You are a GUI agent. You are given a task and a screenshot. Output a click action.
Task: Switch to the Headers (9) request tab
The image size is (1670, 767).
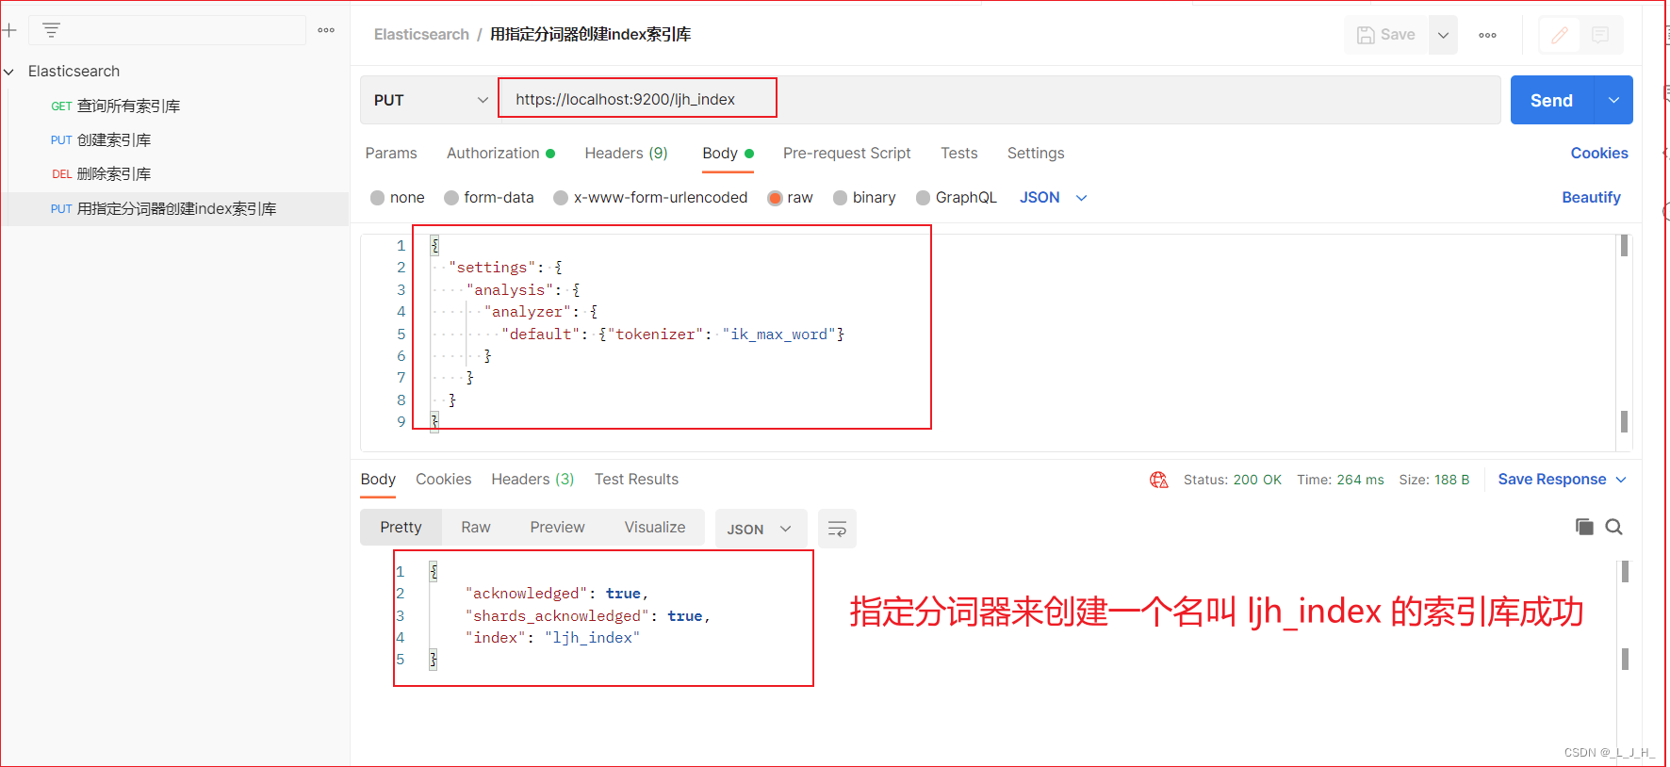[626, 153]
